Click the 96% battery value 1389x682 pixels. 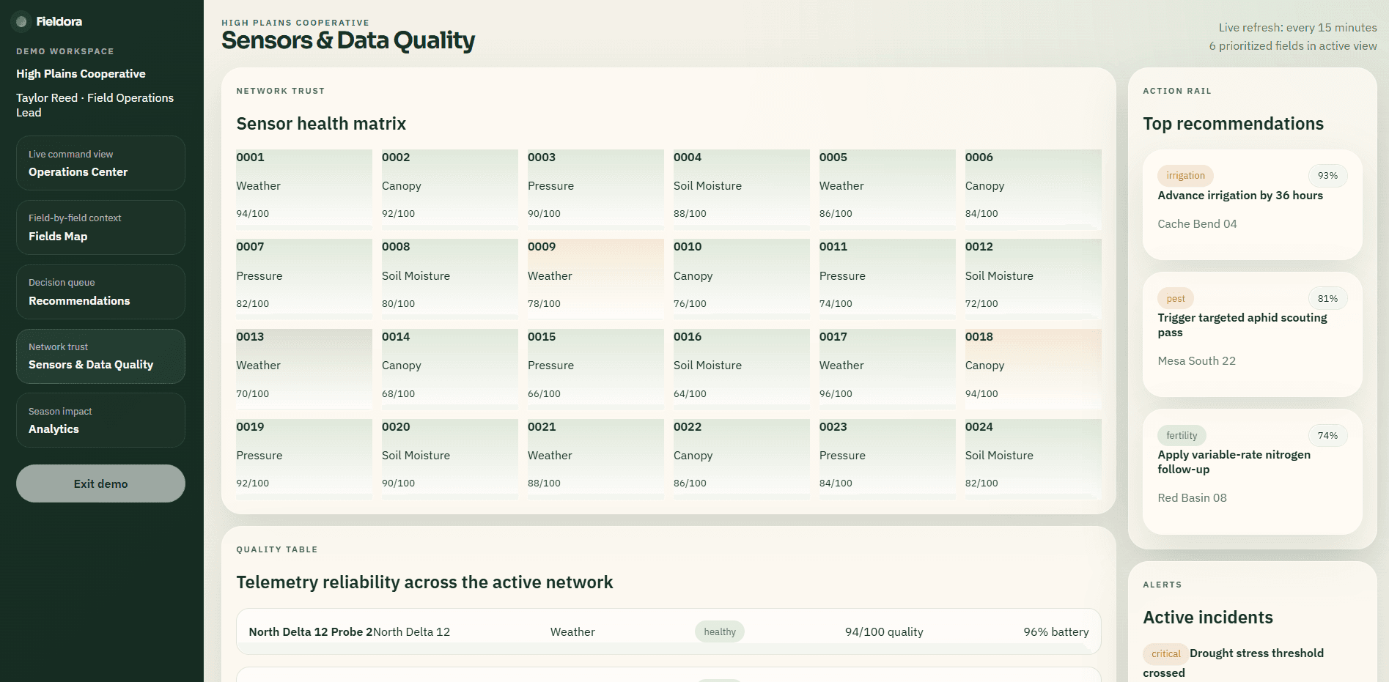tap(1056, 632)
